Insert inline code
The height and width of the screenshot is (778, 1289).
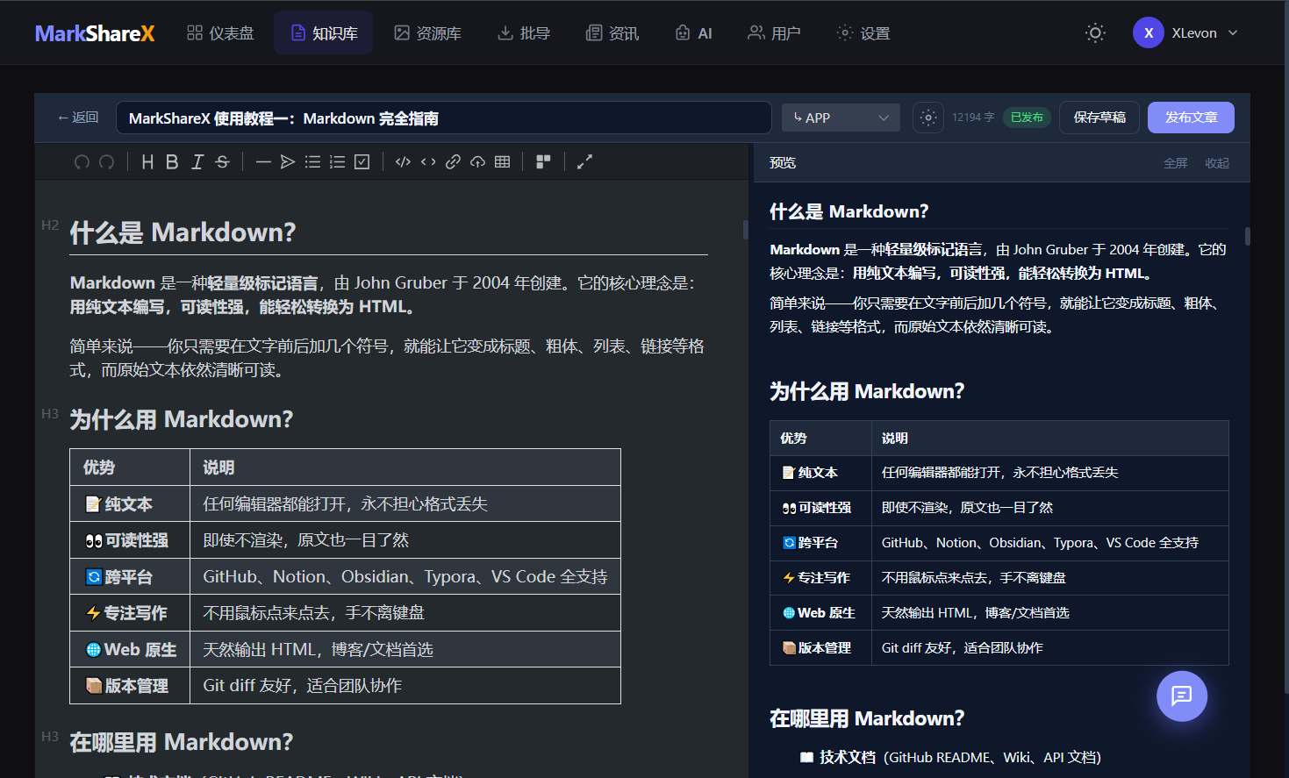coord(428,161)
